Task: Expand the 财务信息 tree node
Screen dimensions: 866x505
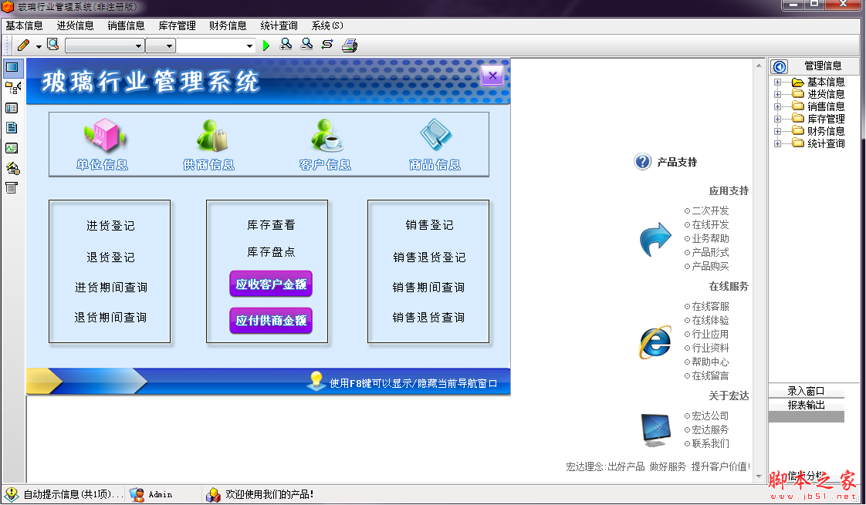Action: 777,131
